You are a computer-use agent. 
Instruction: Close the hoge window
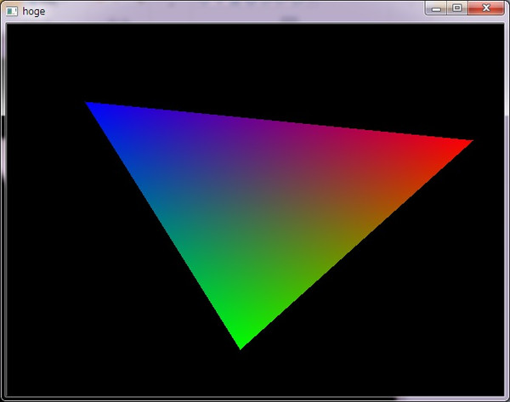(x=486, y=8)
